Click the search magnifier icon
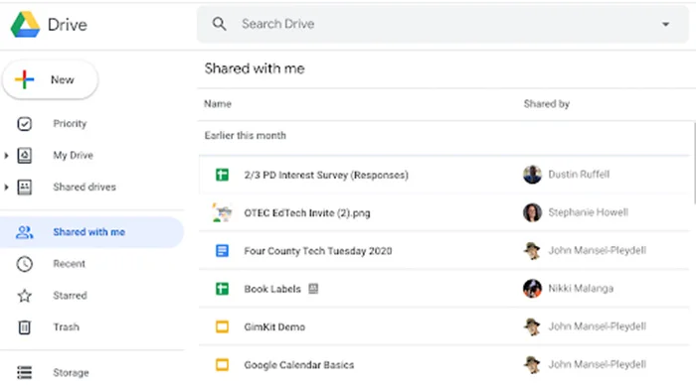The image size is (696, 388). (220, 24)
